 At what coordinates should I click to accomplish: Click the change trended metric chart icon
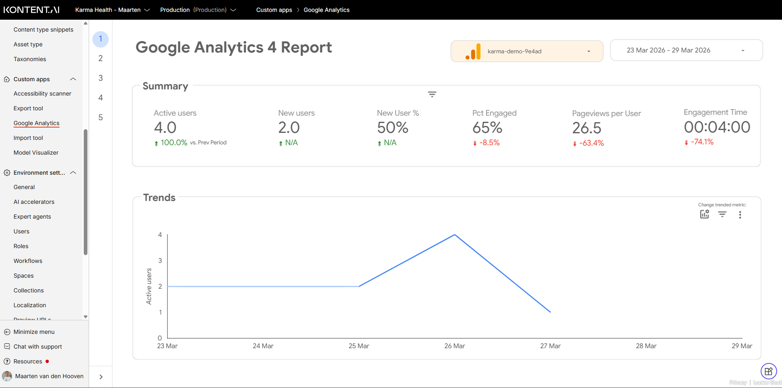tap(704, 214)
